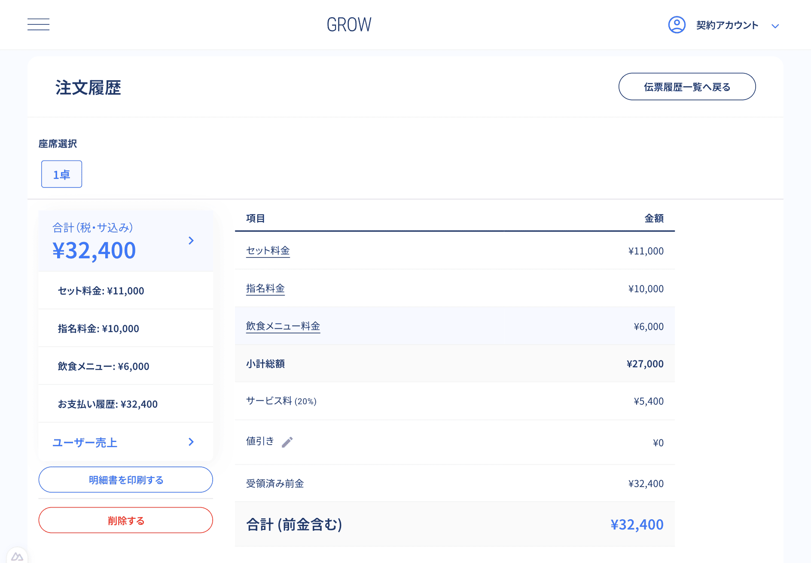Select 指名料金: ¥10,000 in the summary
Screen dimensions: 811x563
pyautogui.click(x=98, y=329)
